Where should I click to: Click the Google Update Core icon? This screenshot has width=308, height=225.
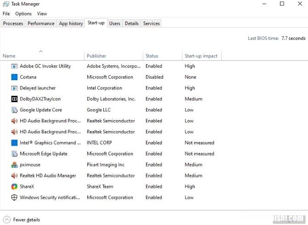[x=14, y=110]
